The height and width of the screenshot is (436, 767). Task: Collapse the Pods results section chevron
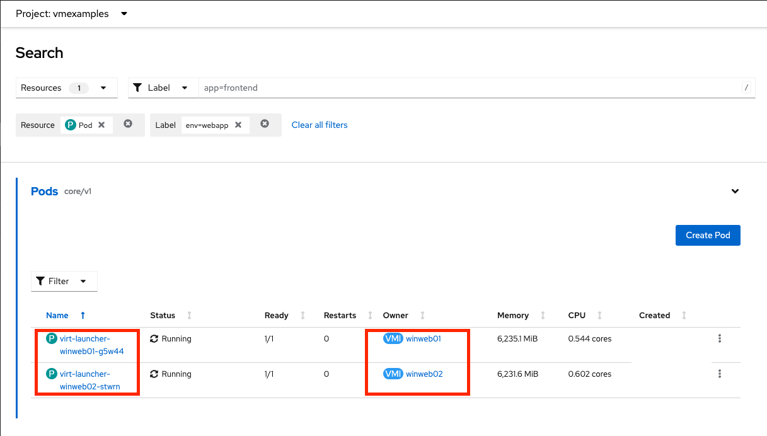tap(735, 191)
